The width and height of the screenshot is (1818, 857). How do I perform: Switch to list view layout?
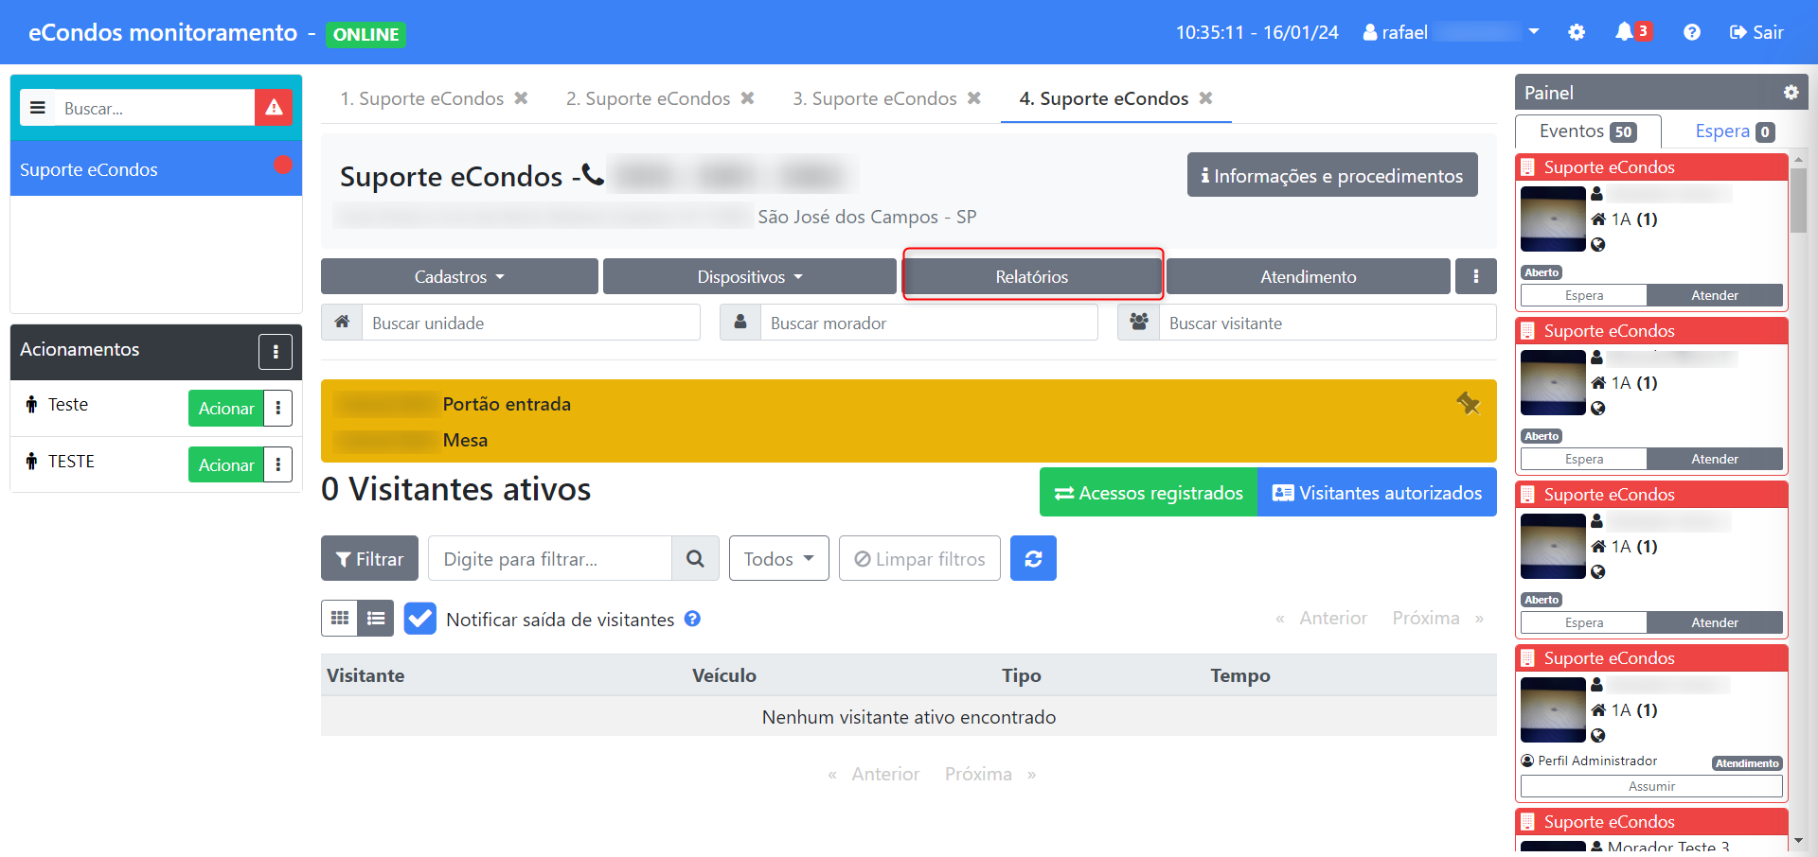tap(376, 619)
